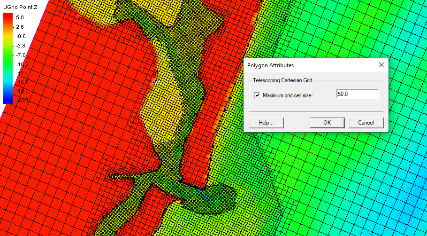This screenshot has width=427, height=236.
Task: Click the -0.6 legend value
Action: [20, 36]
